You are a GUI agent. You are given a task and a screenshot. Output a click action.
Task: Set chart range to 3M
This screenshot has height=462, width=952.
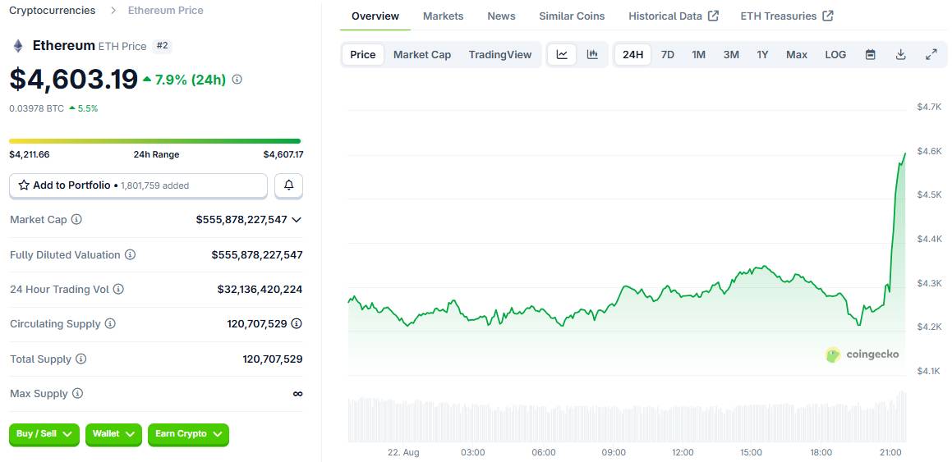pyautogui.click(x=731, y=54)
